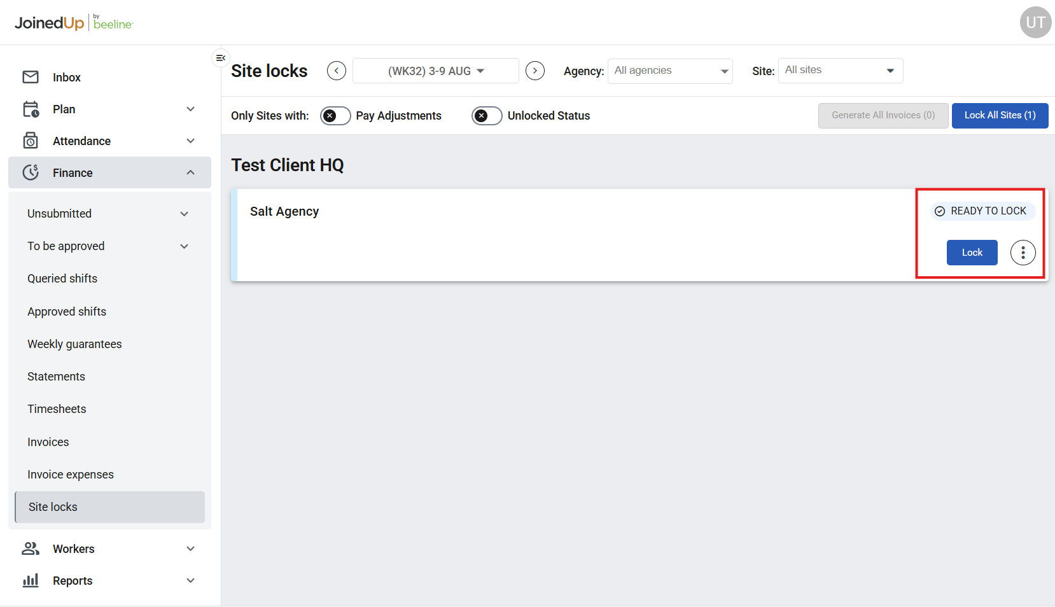The width and height of the screenshot is (1055, 607).
Task: Expand the Attendance menu chevron
Action: (190, 141)
